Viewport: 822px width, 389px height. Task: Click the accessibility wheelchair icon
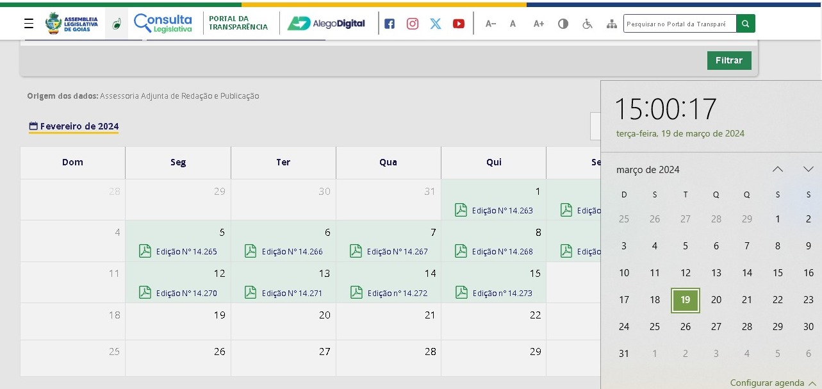[x=588, y=24]
